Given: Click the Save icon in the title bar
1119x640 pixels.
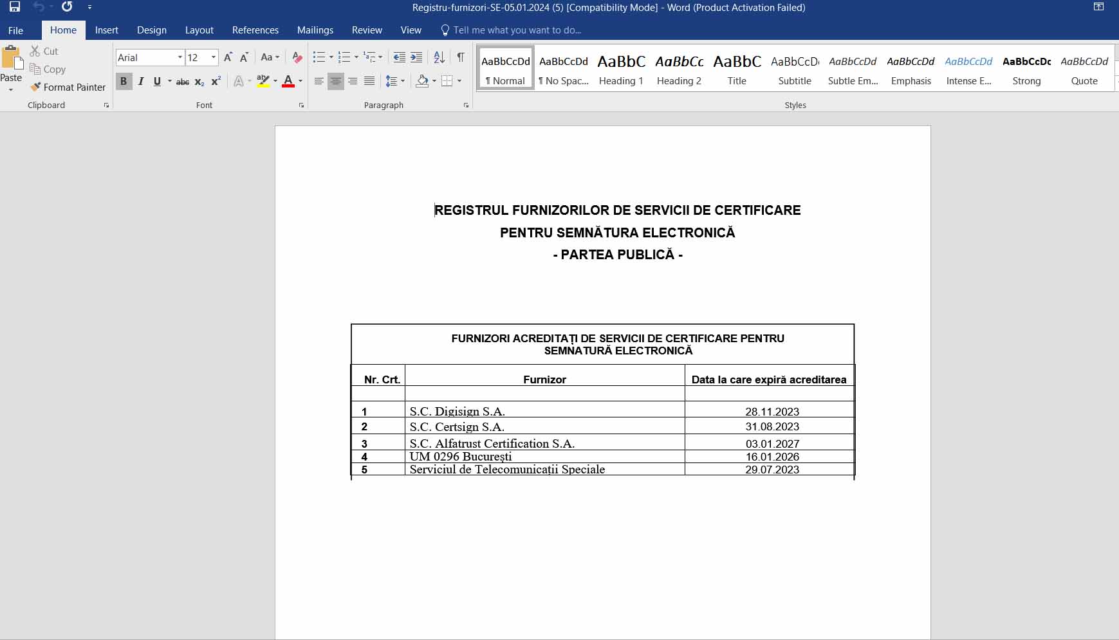Looking at the screenshot, I should point(14,7).
